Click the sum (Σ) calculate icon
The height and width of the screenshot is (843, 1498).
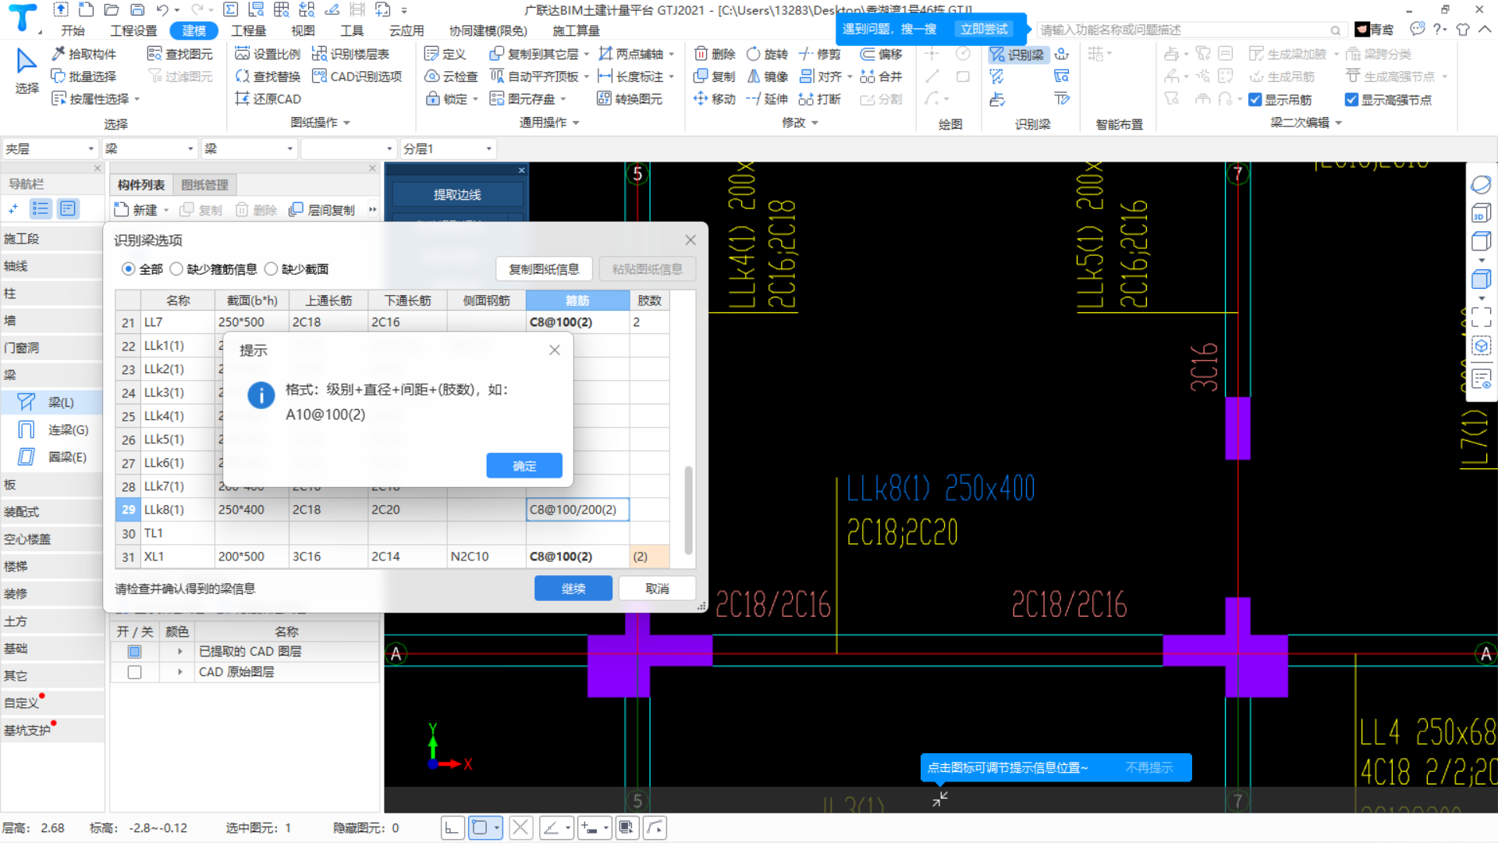pos(231,10)
